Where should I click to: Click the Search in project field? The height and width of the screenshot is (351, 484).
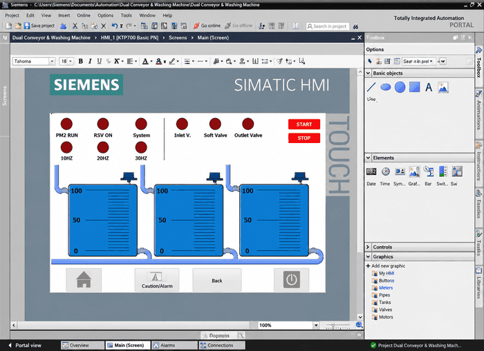(x=328, y=26)
